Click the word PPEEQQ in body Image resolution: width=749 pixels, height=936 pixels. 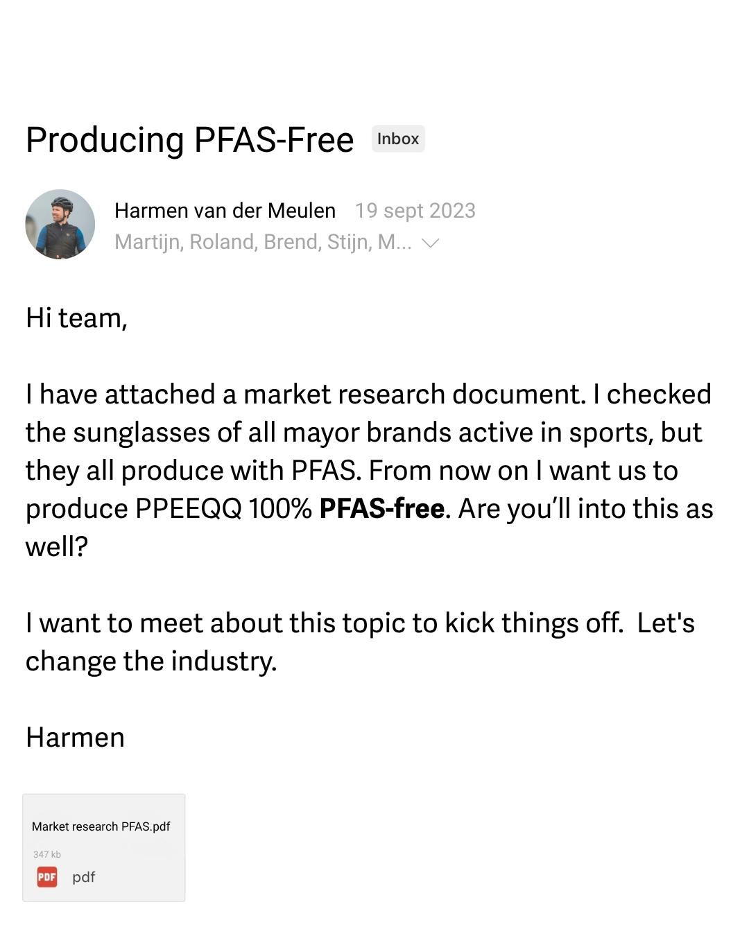pos(189,509)
